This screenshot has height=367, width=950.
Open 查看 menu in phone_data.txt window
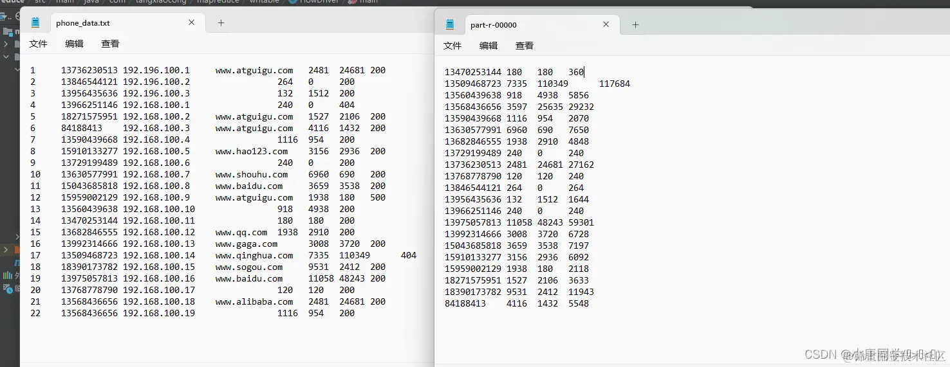pos(110,44)
